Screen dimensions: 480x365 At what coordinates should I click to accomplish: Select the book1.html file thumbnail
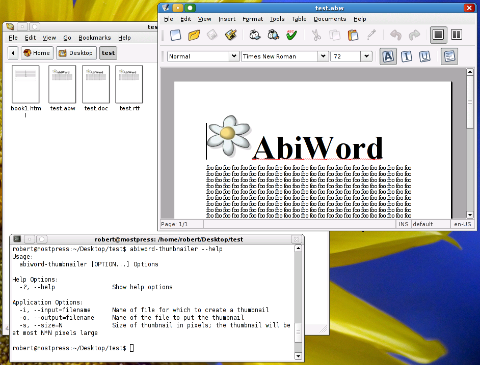(25, 84)
